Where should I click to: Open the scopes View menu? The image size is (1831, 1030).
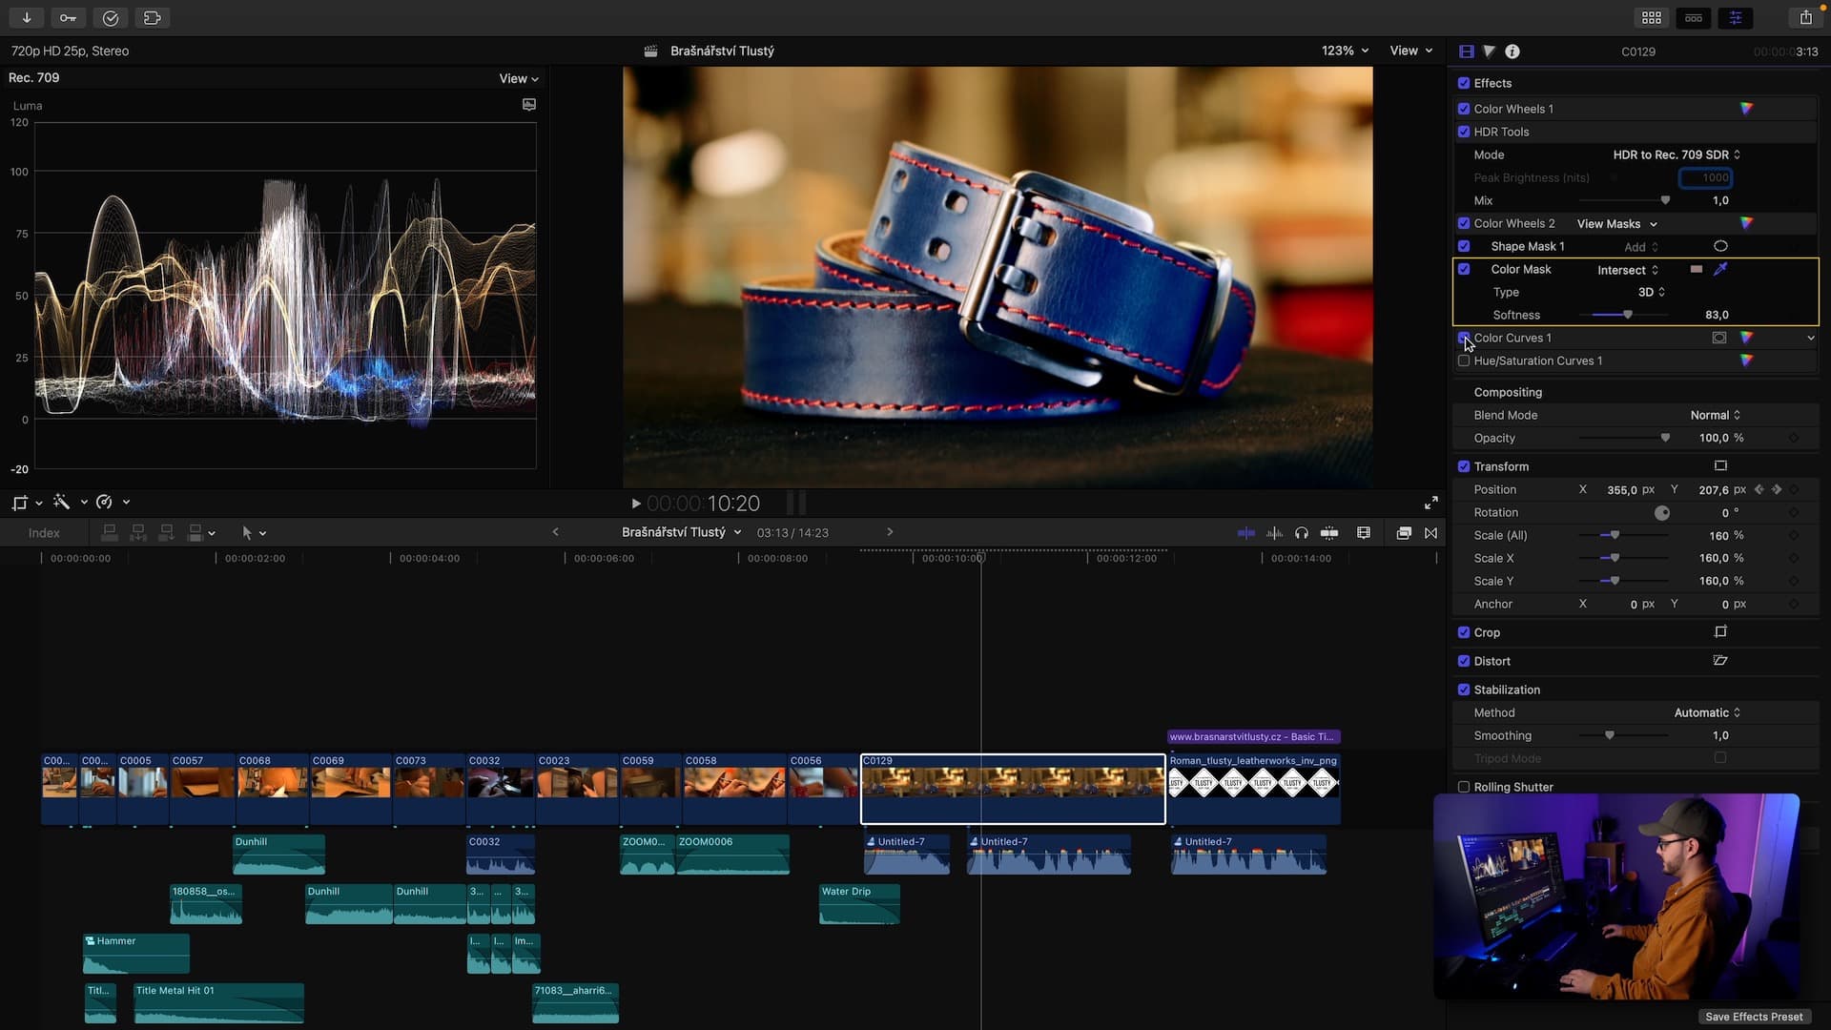pos(519,78)
